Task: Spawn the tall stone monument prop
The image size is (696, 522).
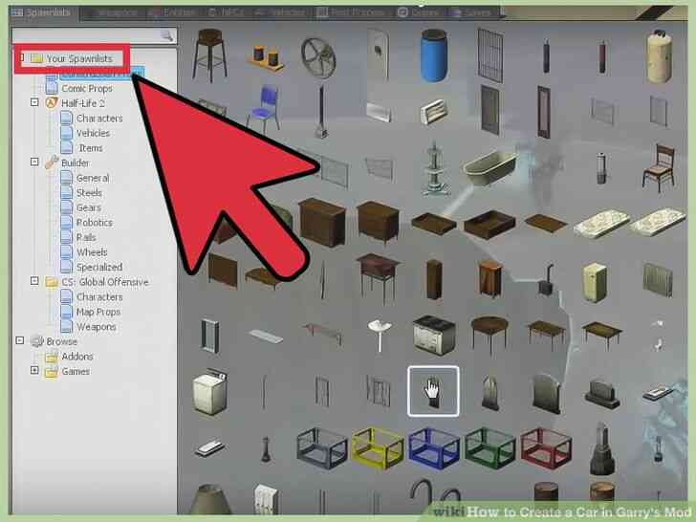Action: pyautogui.click(x=602, y=448)
